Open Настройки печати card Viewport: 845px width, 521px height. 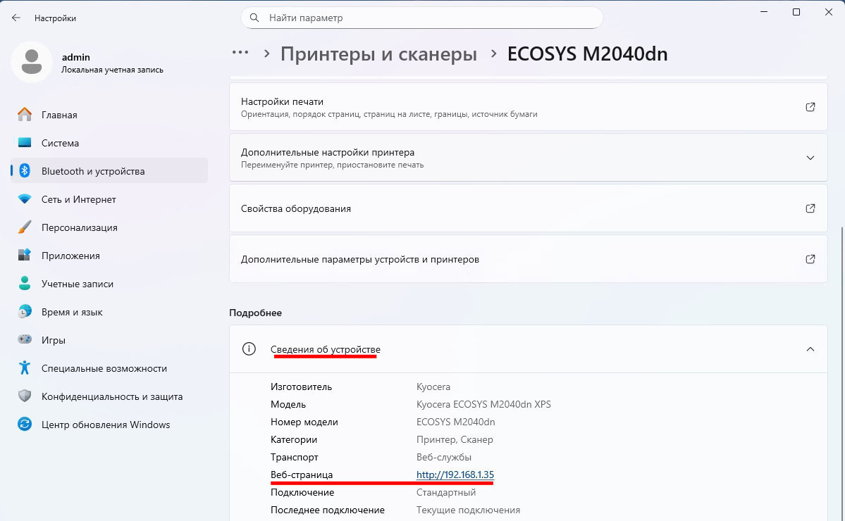coord(528,106)
